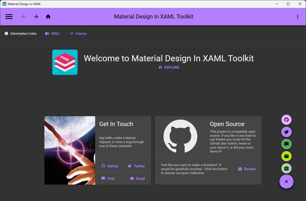Click the Twitter button in Get In Touch
This screenshot has height=201, width=306.
pyautogui.click(x=136, y=166)
